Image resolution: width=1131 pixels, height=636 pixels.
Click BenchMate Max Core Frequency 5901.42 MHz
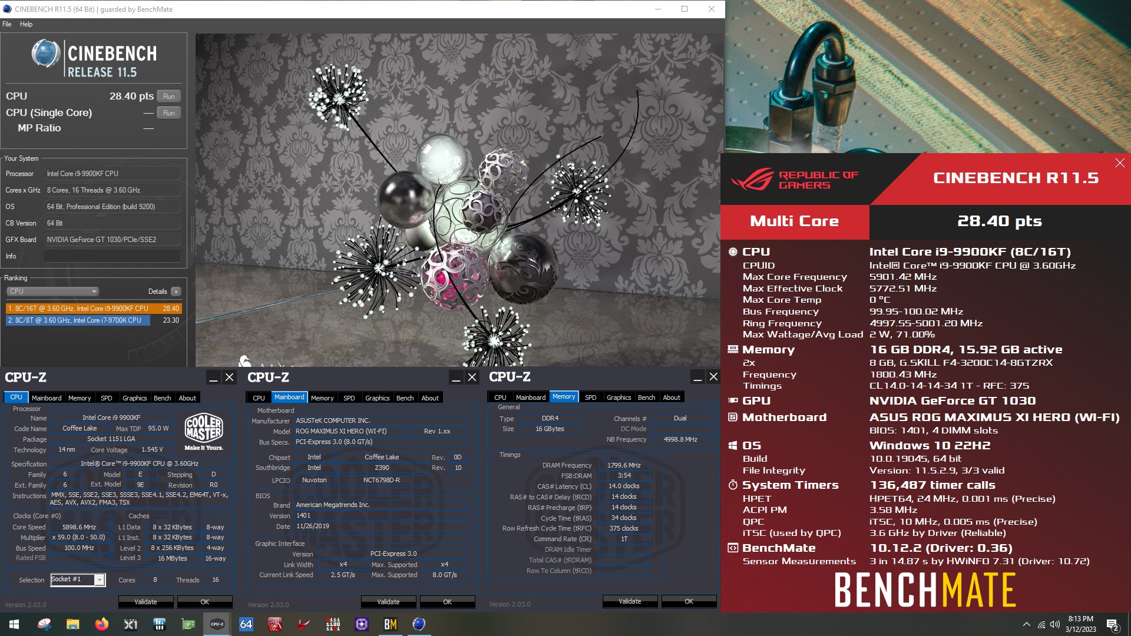pyautogui.click(x=903, y=277)
